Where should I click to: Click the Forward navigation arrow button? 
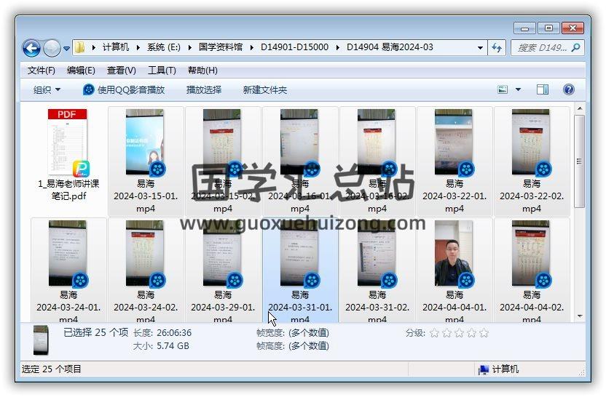(x=52, y=48)
